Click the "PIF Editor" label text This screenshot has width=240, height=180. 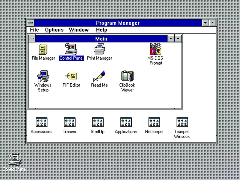point(71,85)
